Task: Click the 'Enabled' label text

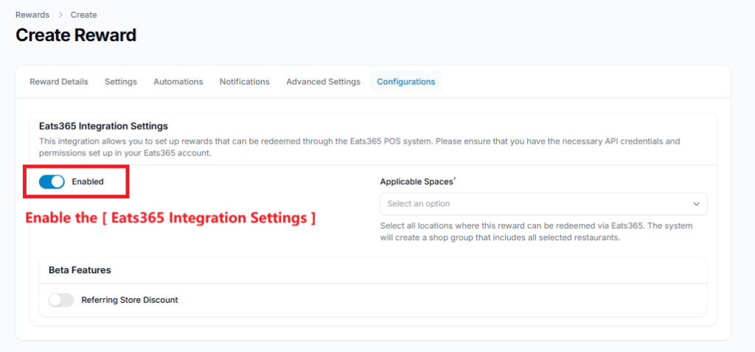Action: click(x=88, y=182)
